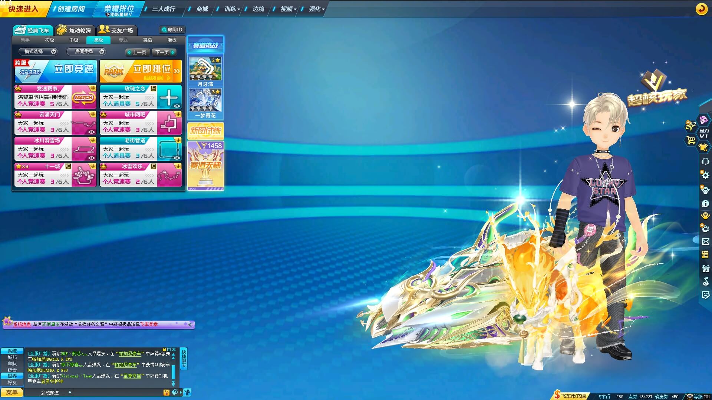Go to next page with 下一页

pos(164,52)
